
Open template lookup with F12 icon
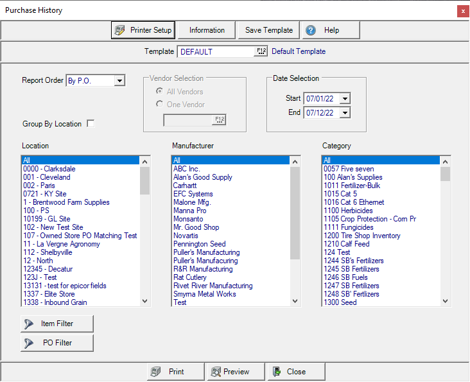tap(261, 51)
